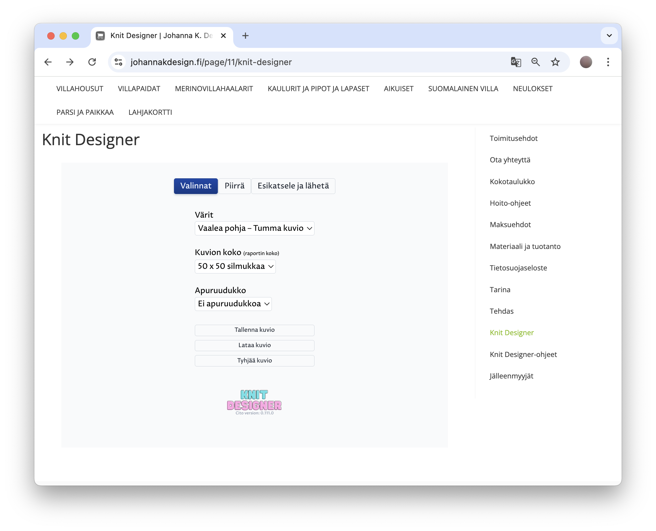Open the SUOMALAINEN VILLA menu item
Viewport: 656px width, 531px height.
[x=463, y=89]
